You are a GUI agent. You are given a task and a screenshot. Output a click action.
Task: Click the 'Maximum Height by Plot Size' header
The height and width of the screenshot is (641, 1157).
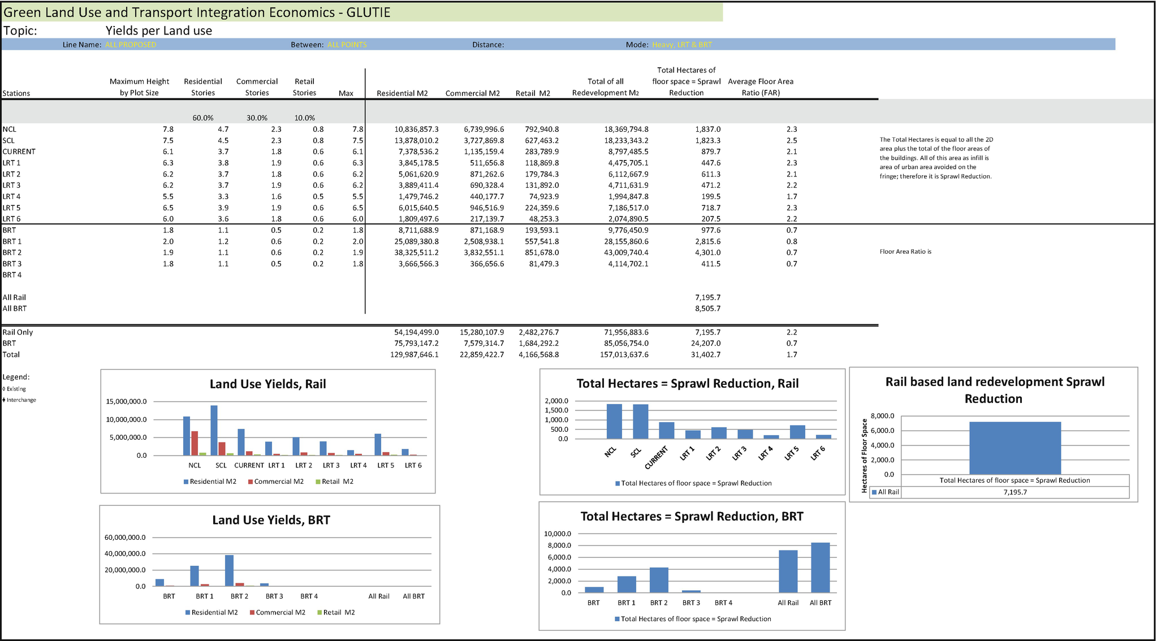pos(139,87)
